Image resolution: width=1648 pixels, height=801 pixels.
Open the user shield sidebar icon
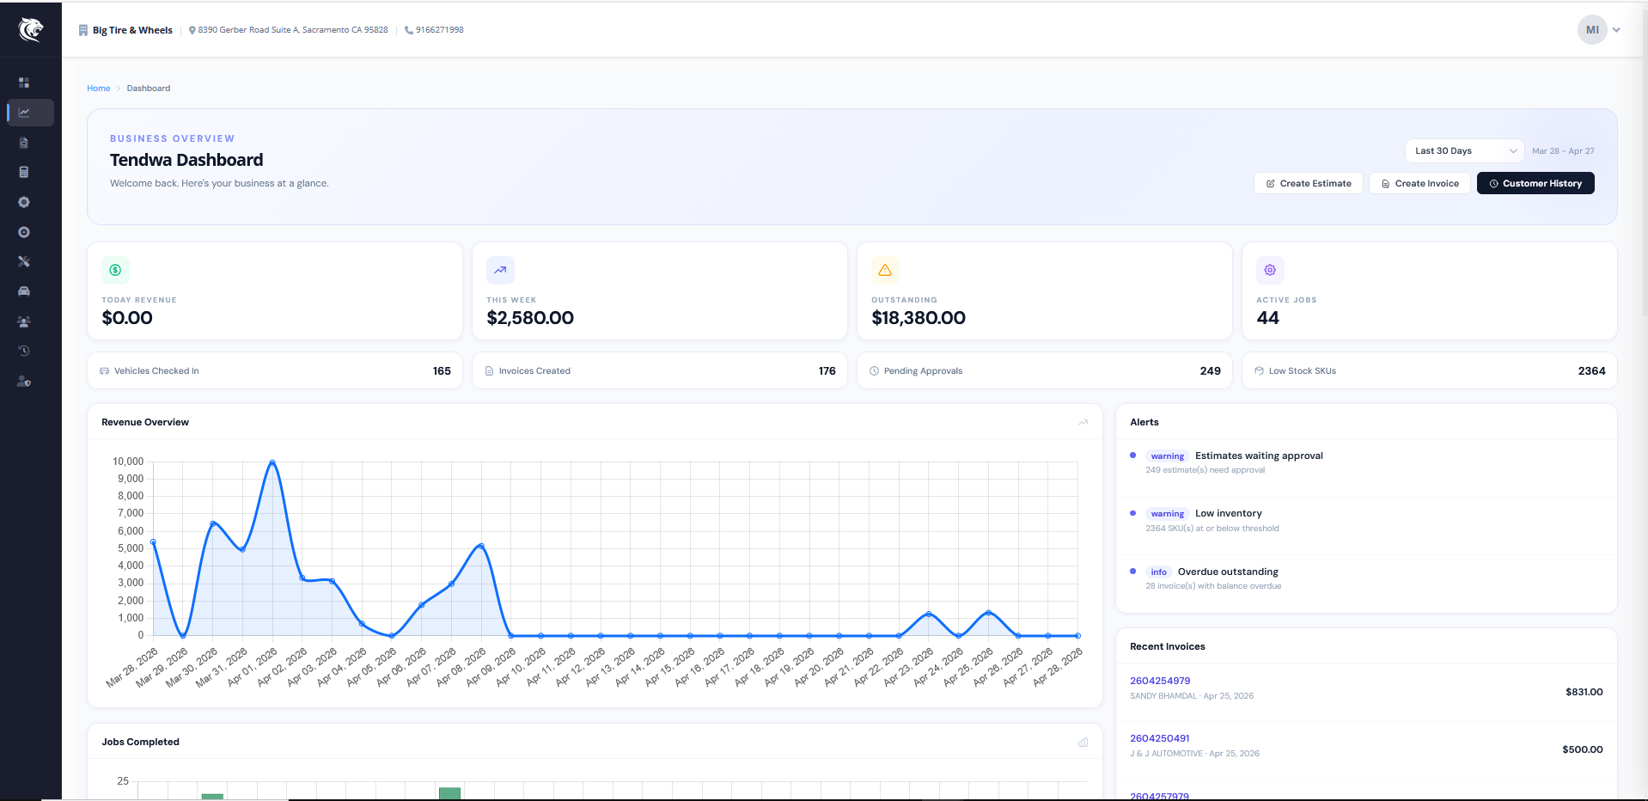(x=24, y=381)
